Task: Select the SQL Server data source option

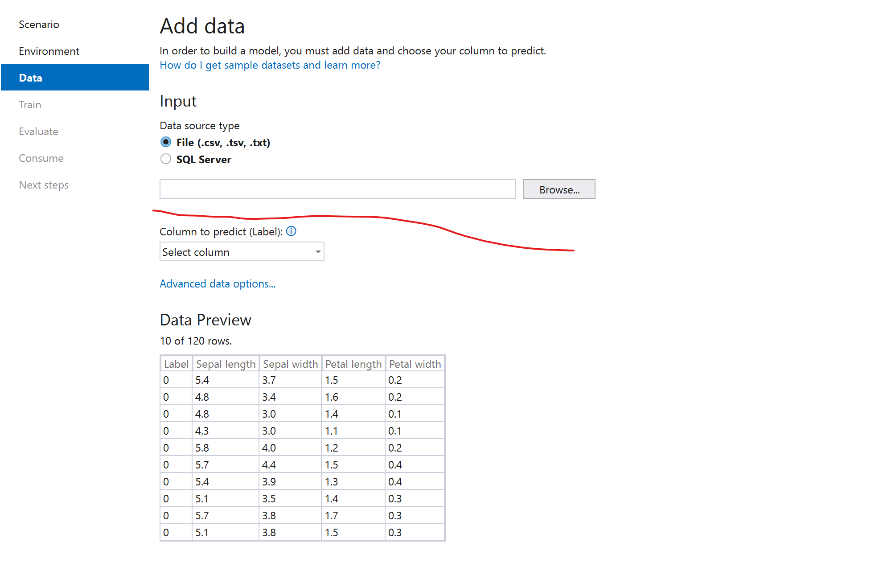Action: tap(165, 159)
